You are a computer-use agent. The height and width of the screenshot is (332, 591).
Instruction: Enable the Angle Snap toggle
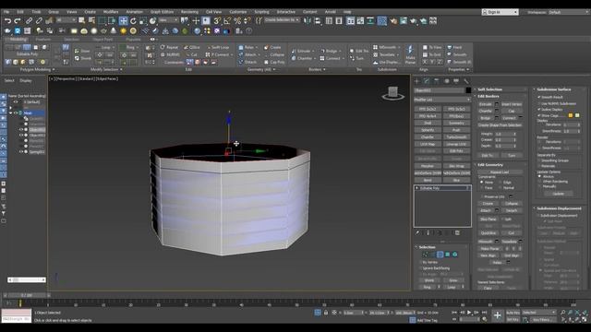point(227,20)
